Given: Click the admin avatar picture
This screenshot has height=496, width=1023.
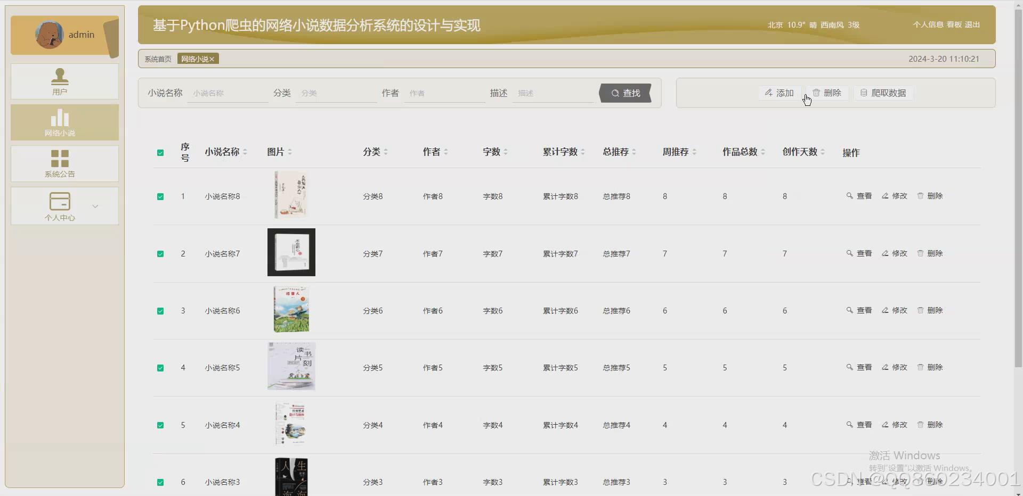Looking at the screenshot, I should coord(49,35).
